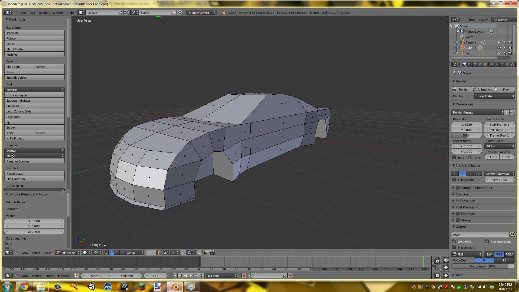Click the Compression 90% slider

point(483,266)
